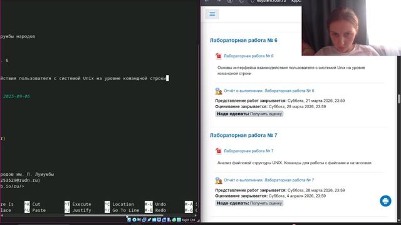
Task: Click Представление работ закрывается 21 марта 2026 text
Action: tap(280, 101)
